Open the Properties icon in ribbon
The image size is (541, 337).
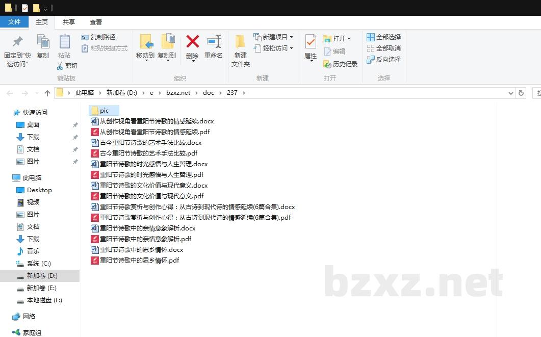311,42
